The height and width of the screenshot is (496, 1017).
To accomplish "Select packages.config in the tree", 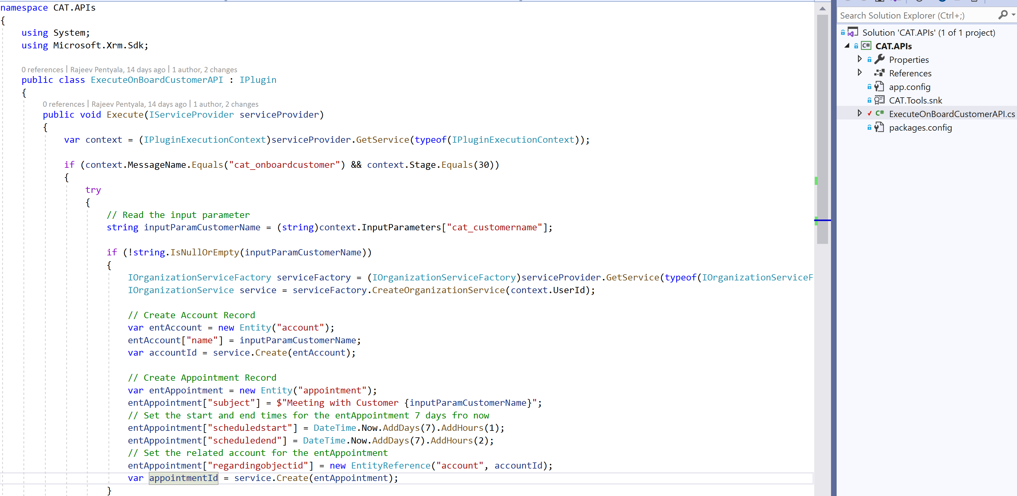I will [920, 128].
